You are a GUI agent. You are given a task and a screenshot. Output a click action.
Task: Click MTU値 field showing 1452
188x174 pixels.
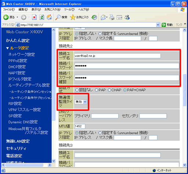tap(80, 126)
